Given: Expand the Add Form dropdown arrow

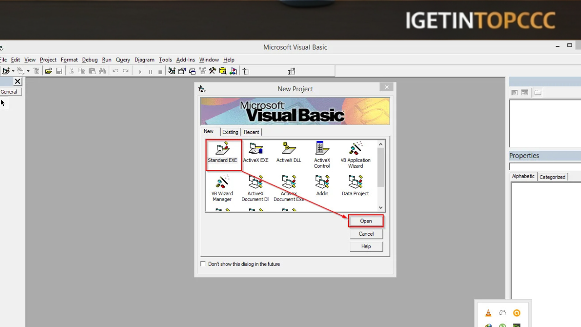Looking at the screenshot, I should (x=28, y=71).
